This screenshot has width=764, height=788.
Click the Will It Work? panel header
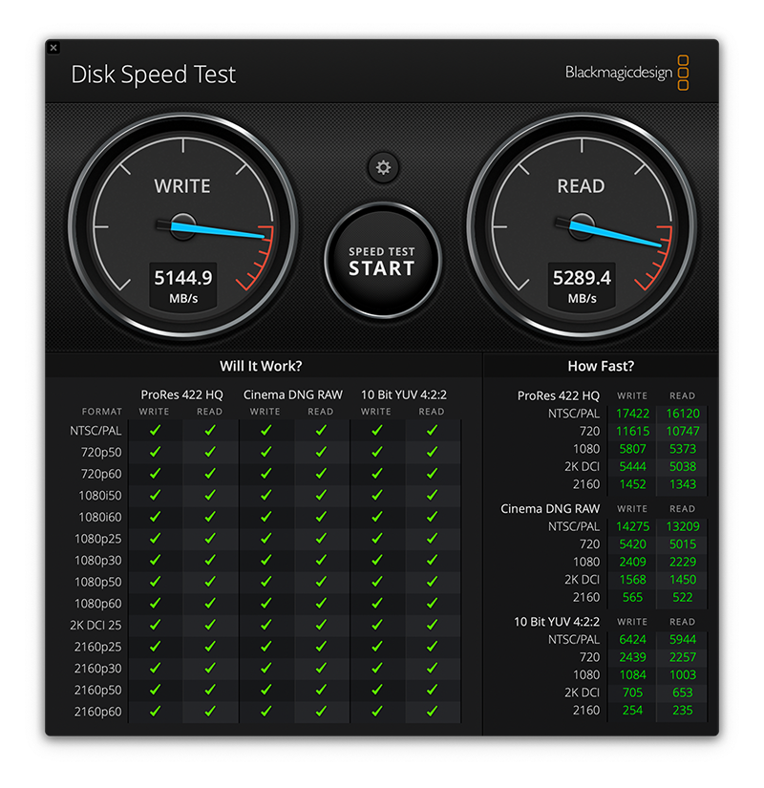(261, 366)
